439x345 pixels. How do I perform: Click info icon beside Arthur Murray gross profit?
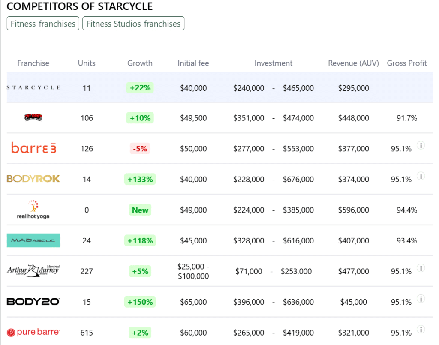(x=421, y=268)
